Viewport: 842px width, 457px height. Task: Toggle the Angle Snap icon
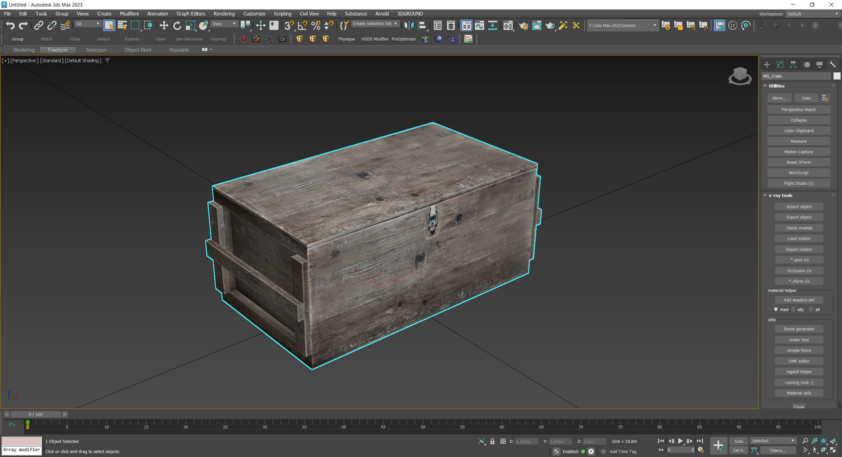click(303, 26)
